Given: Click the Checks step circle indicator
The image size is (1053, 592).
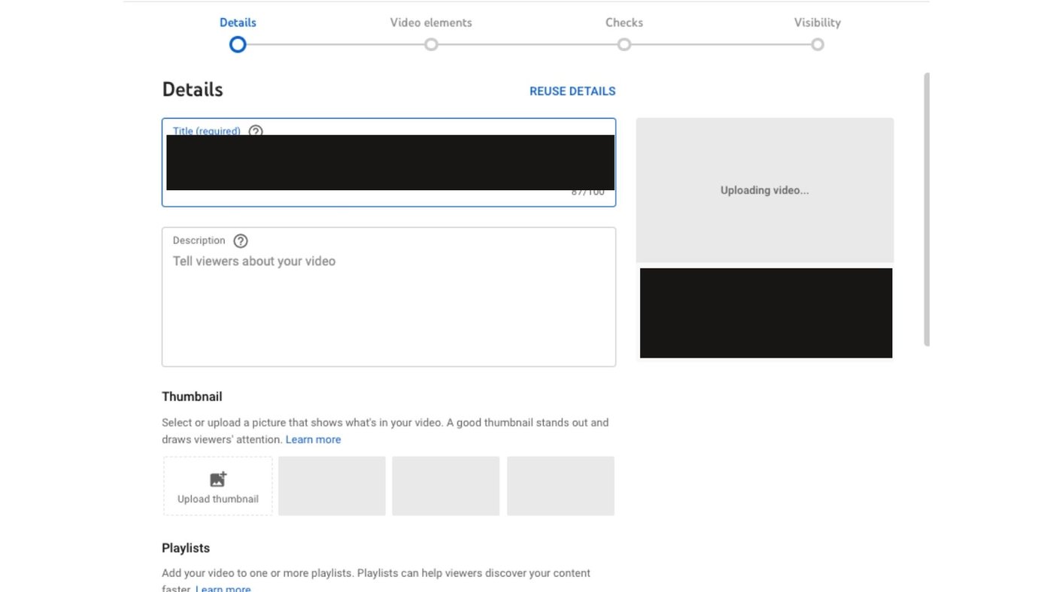Looking at the screenshot, I should coord(624,44).
